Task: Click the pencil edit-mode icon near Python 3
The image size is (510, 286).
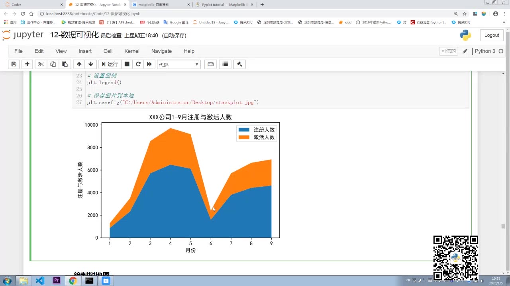Action: click(465, 51)
